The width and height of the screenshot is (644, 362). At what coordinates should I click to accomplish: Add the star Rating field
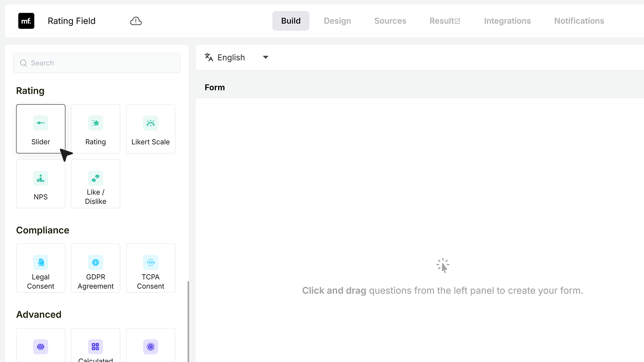click(96, 129)
